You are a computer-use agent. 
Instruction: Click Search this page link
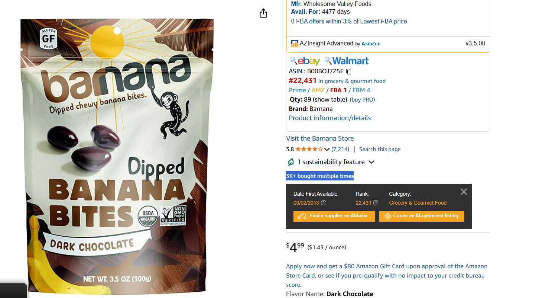(x=380, y=149)
